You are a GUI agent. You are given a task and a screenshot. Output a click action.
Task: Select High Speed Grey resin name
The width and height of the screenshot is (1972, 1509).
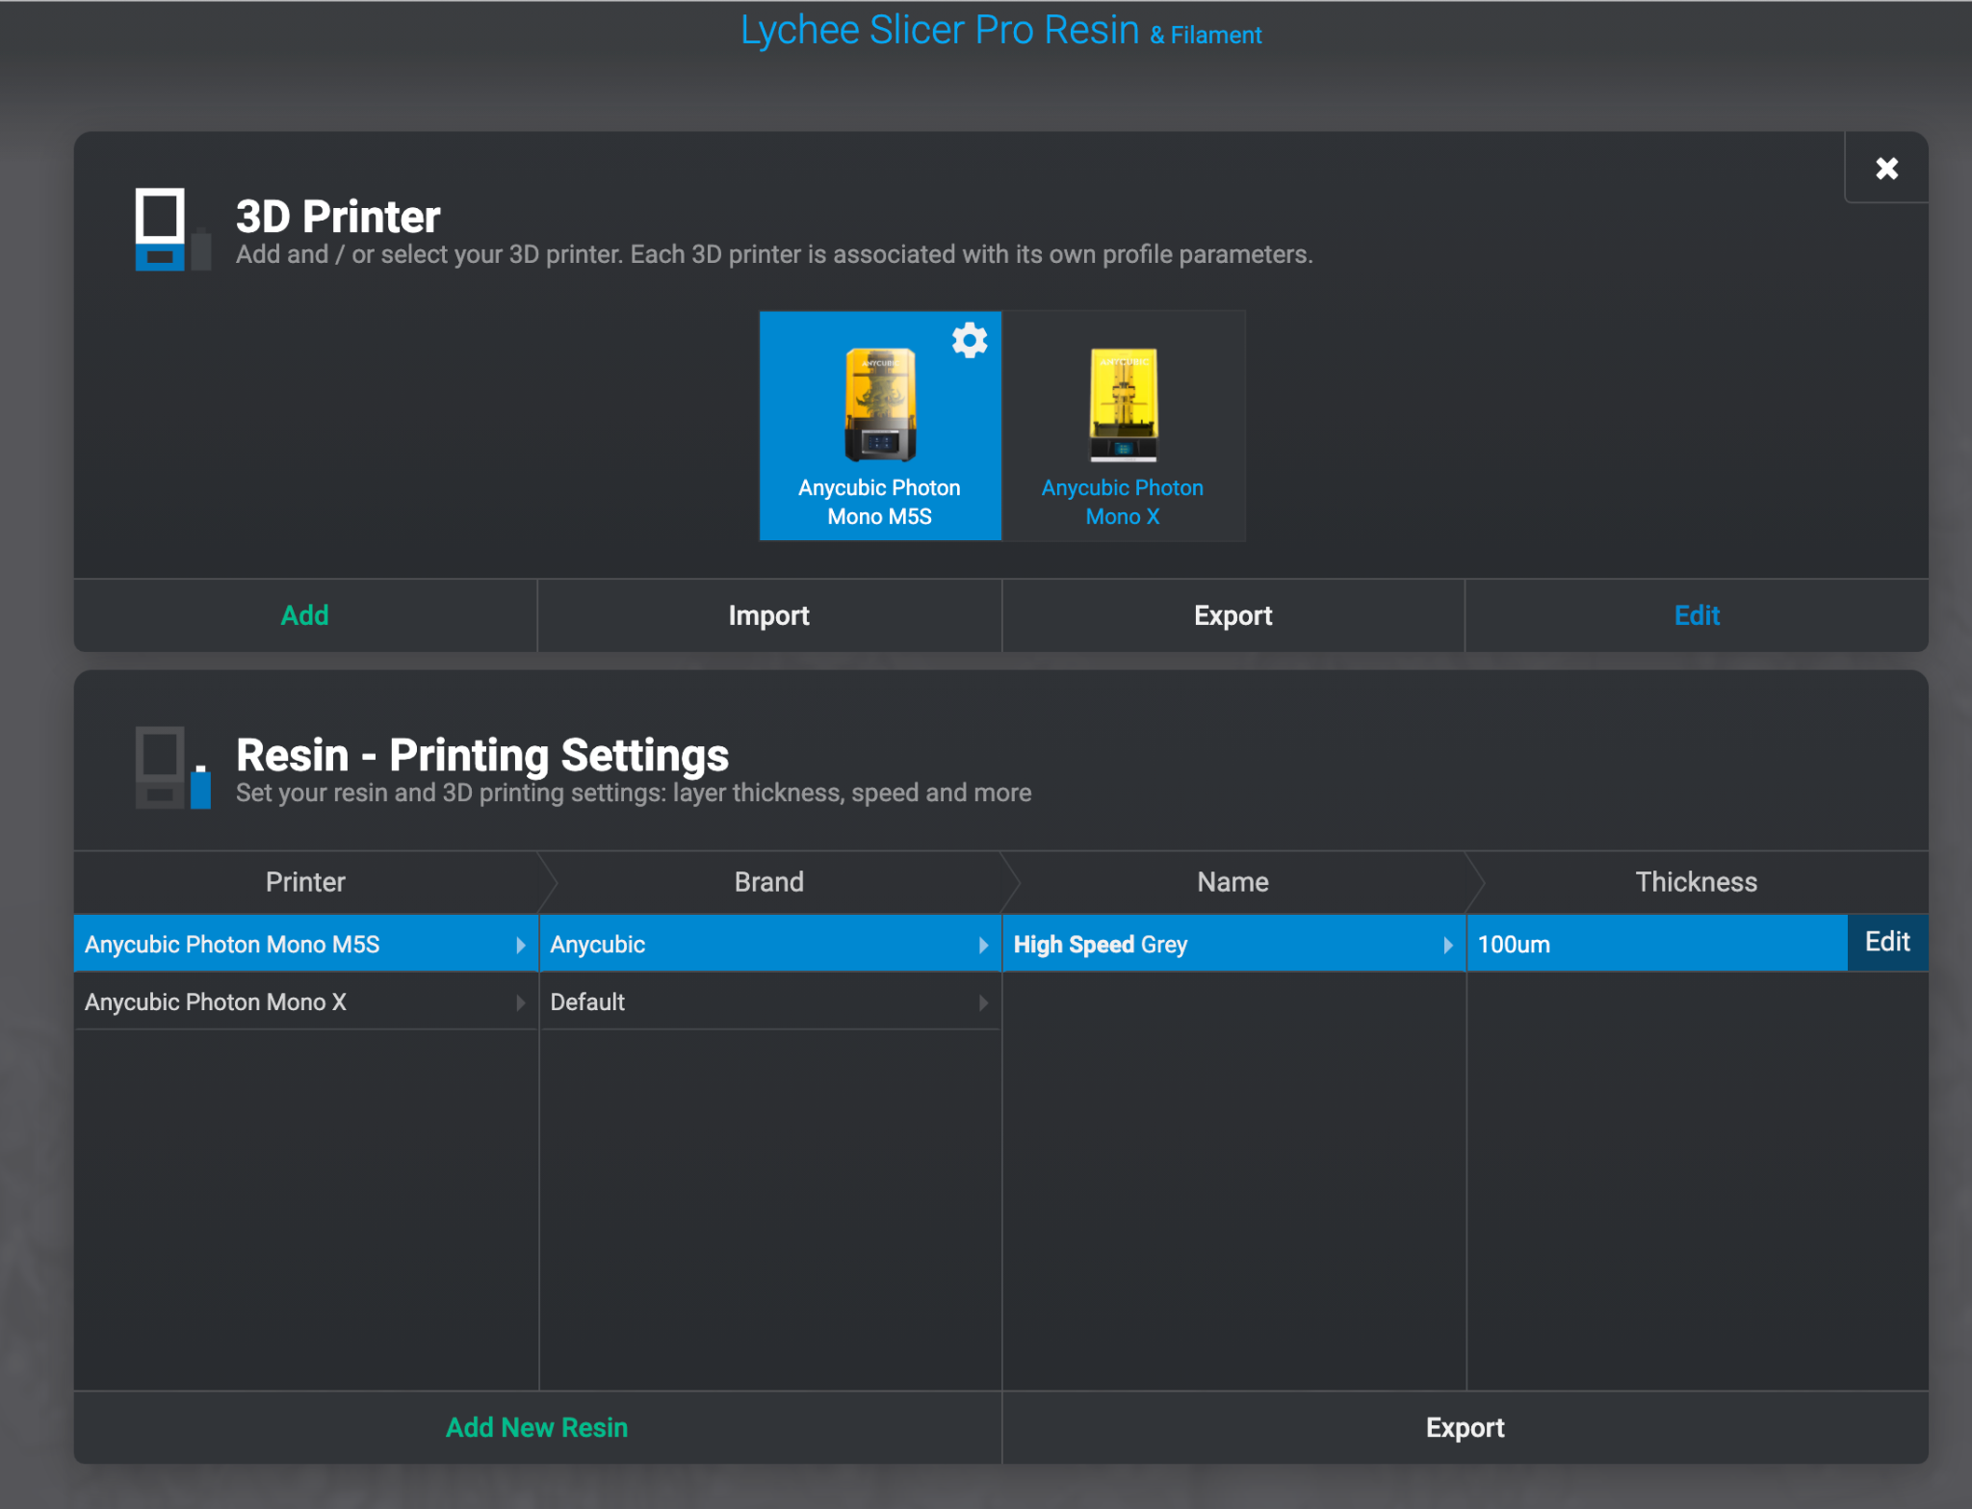[1233, 944]
